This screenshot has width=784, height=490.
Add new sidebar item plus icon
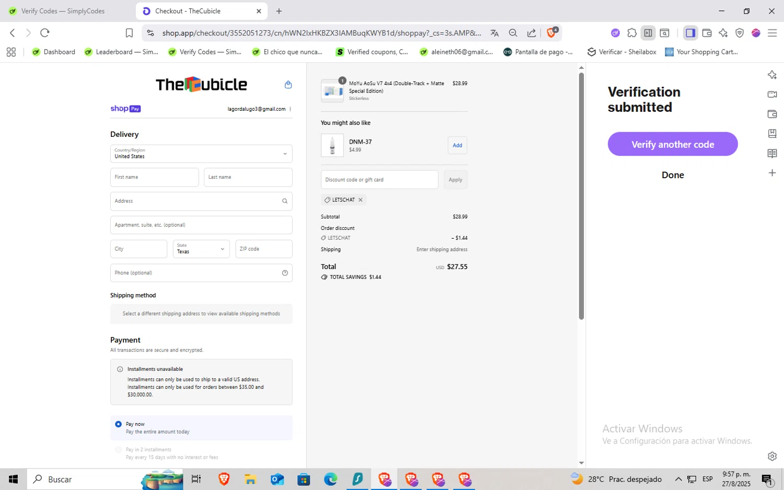pos(772,173)
